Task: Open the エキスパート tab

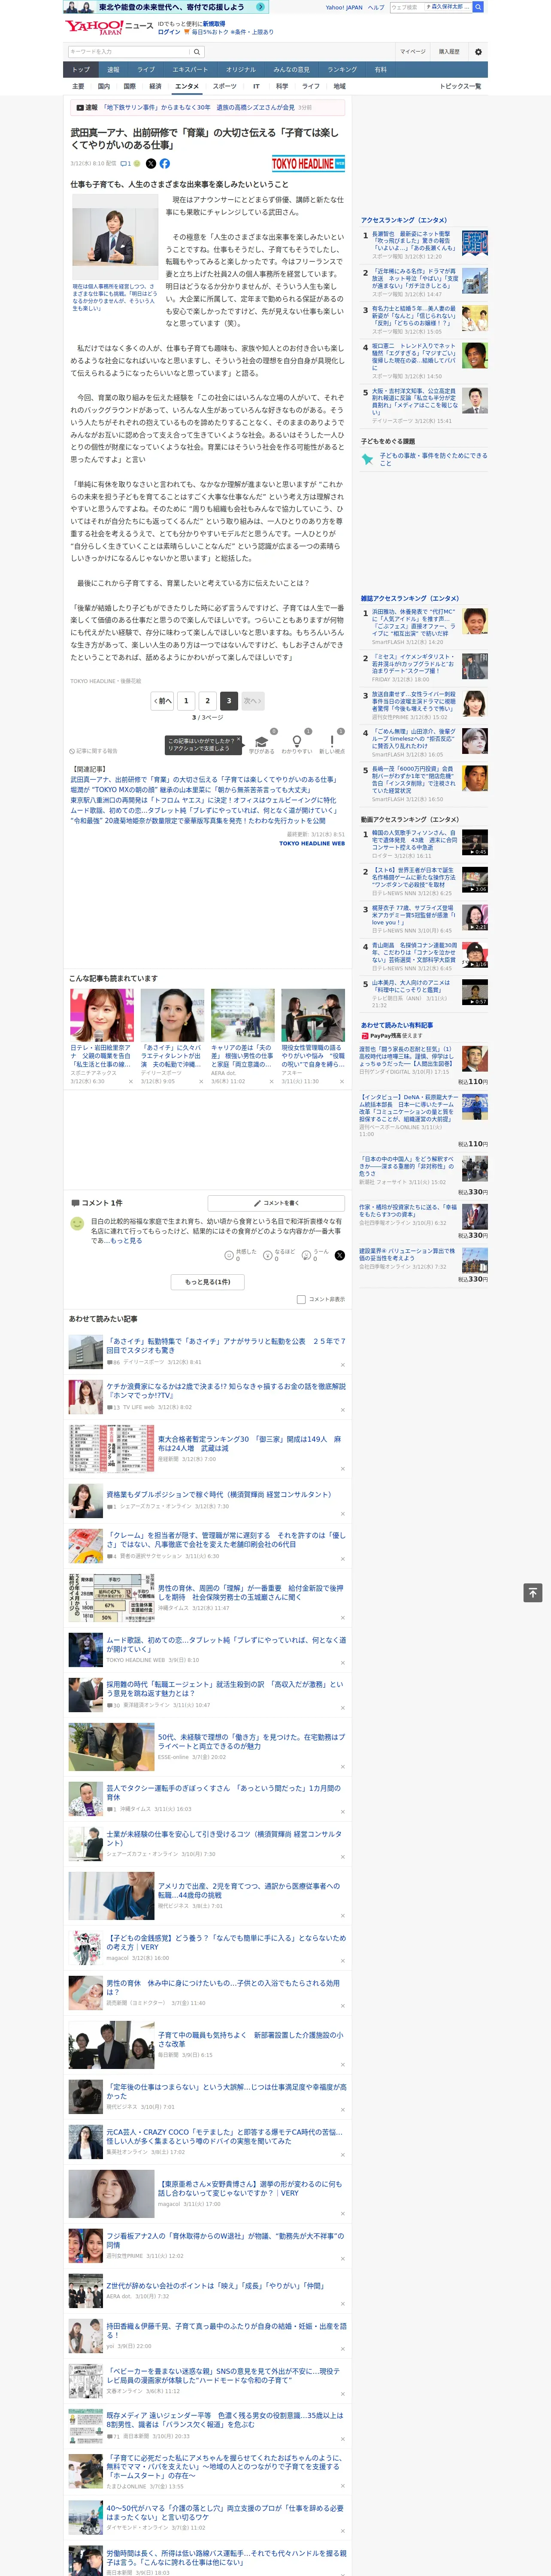Action: pos(190,70)
